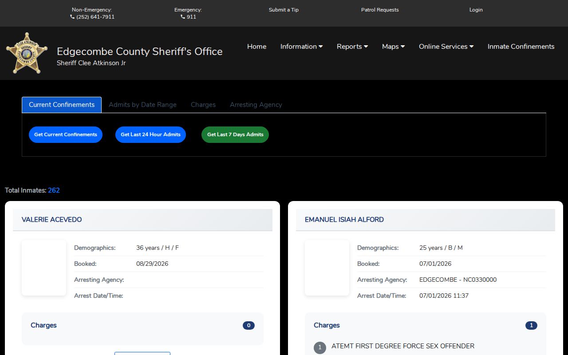Click Get Last 7 Days Admits
The width and height of the screenshot is (568, 355).
[x=235, y=134]
